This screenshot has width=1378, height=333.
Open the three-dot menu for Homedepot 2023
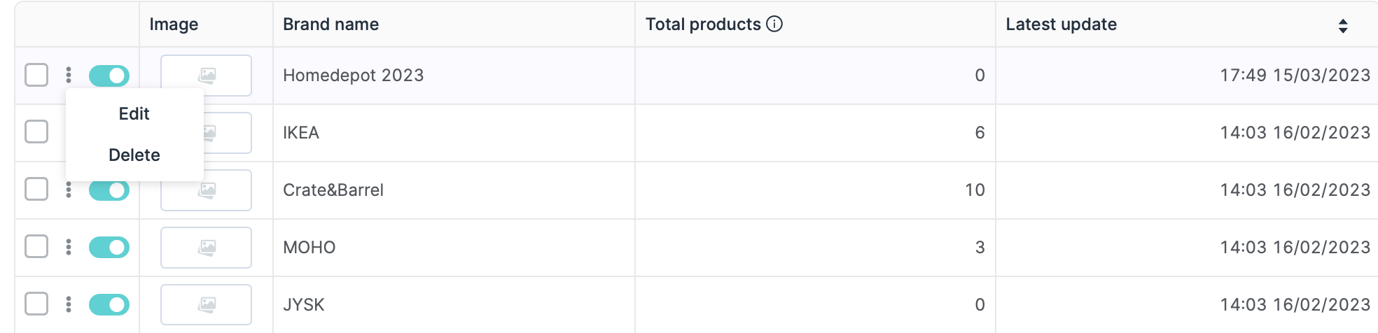(x=69, y=75)
